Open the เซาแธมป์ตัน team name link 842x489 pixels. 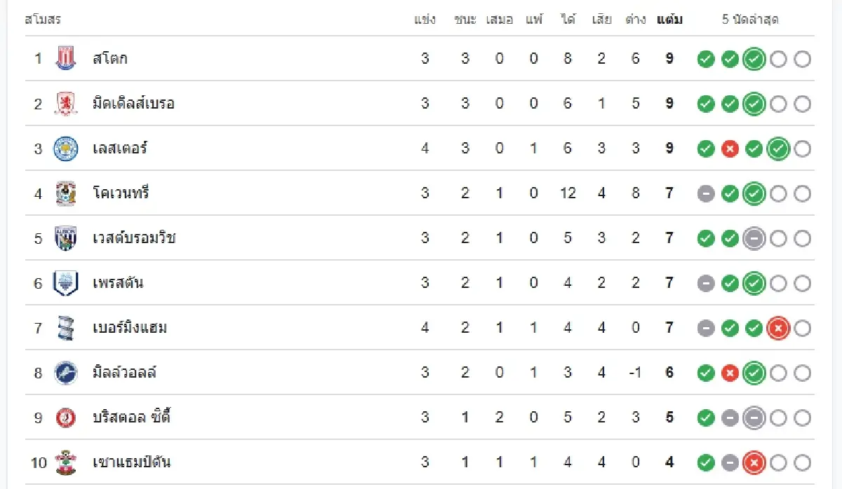coord(132,462)
